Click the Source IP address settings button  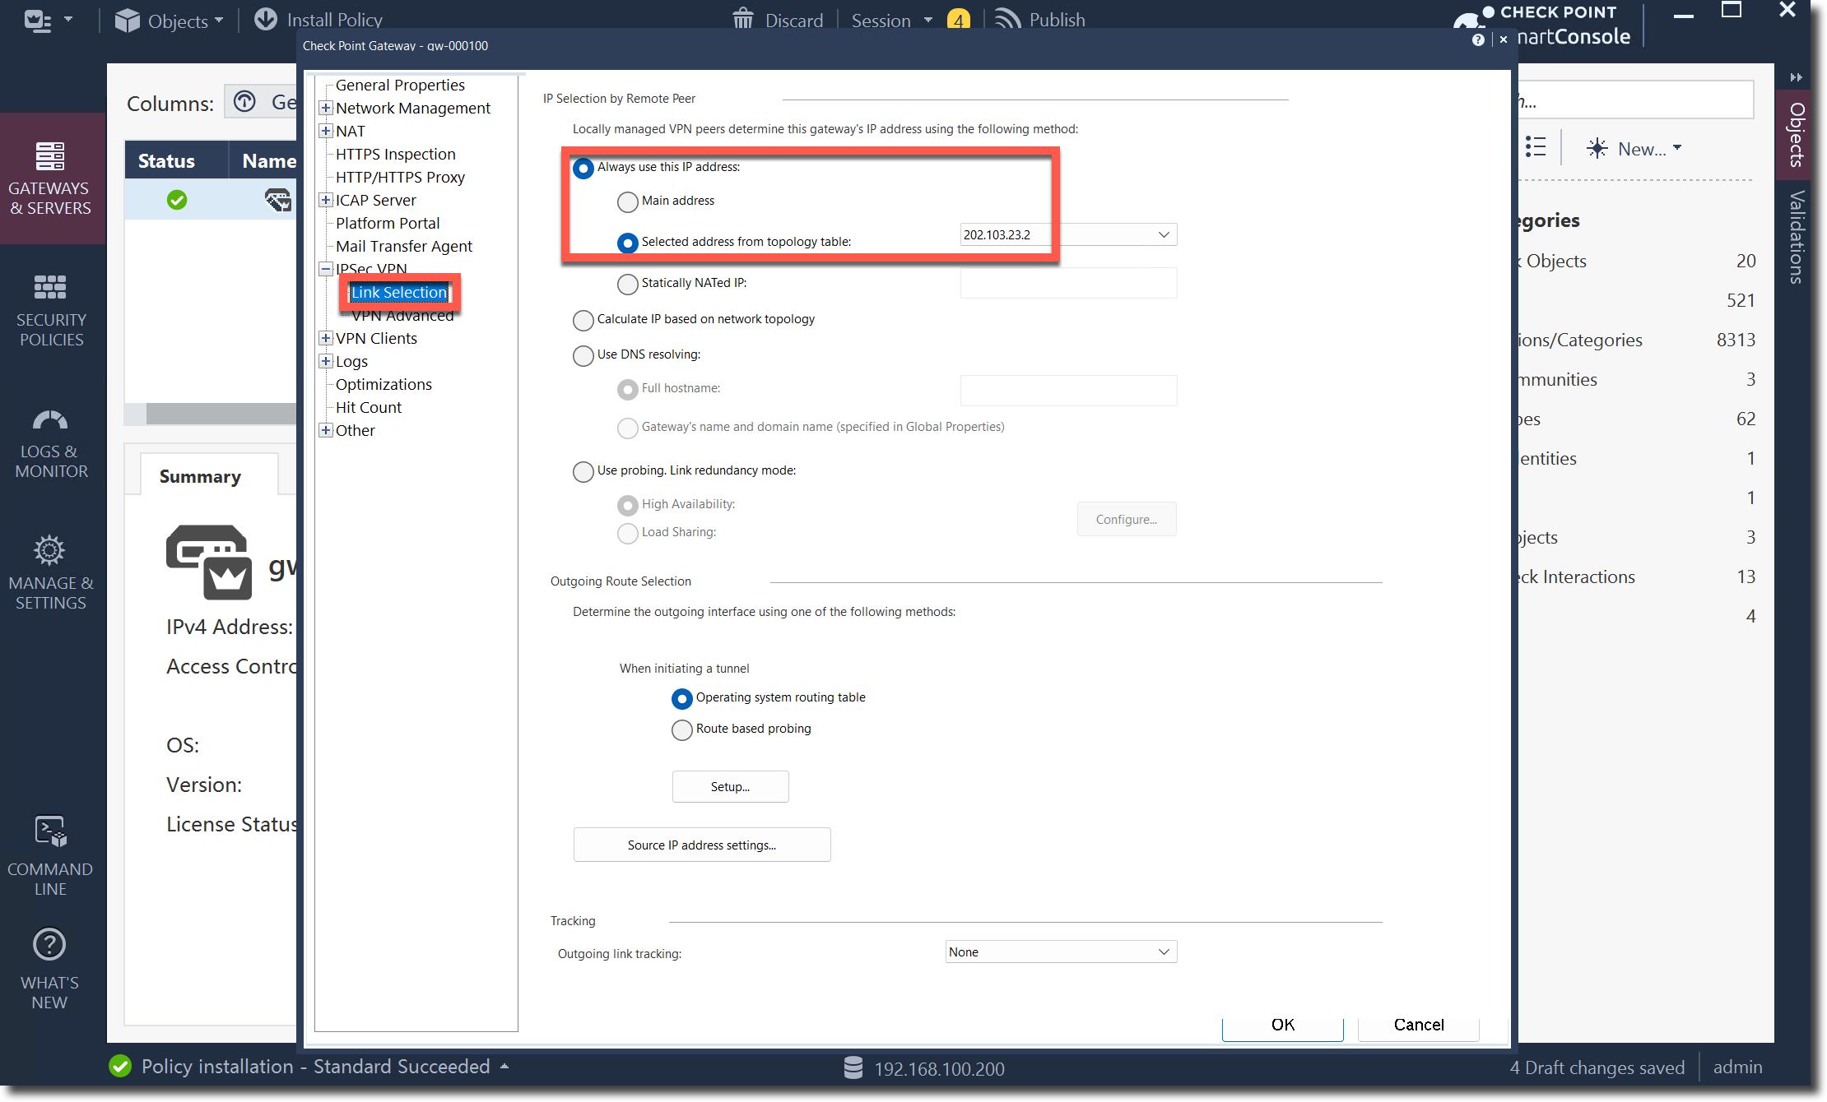(x=701, y=845)
